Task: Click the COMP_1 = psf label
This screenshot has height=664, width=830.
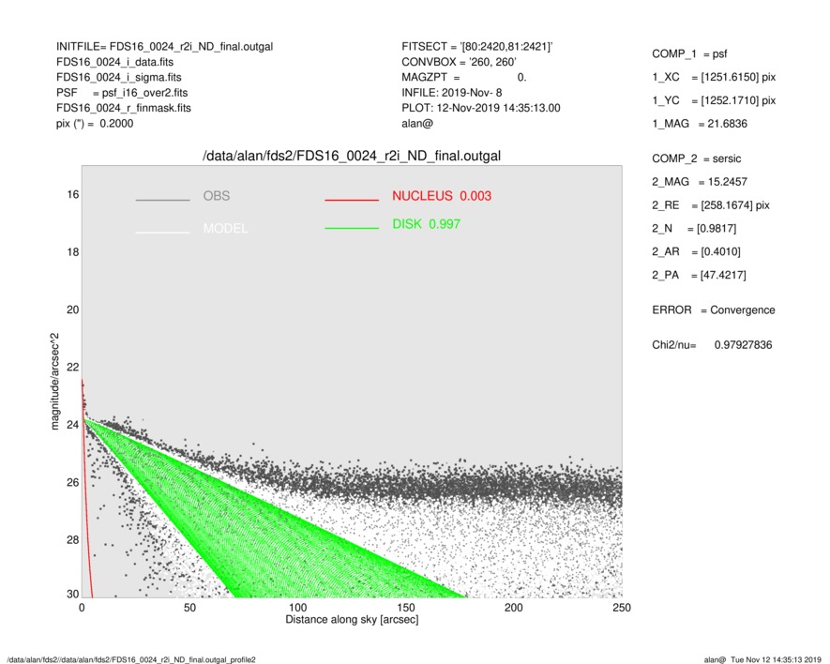Action: tap(689, 54)
